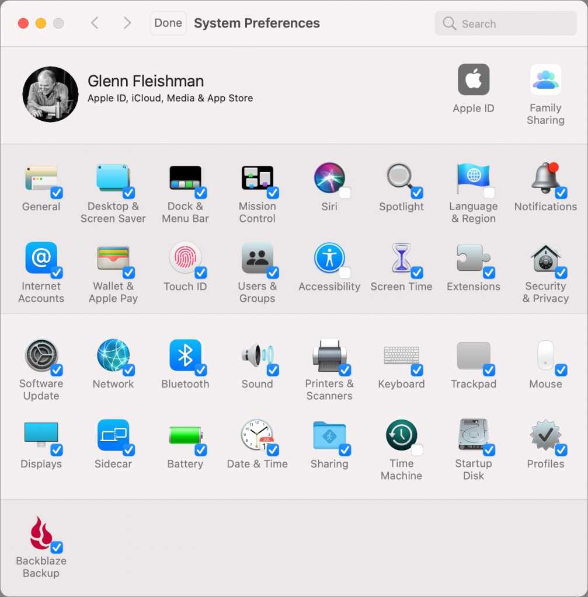588x597 pixels.
Task: Click the Printers & Scanners icon
Action: (x=329, y=355)
